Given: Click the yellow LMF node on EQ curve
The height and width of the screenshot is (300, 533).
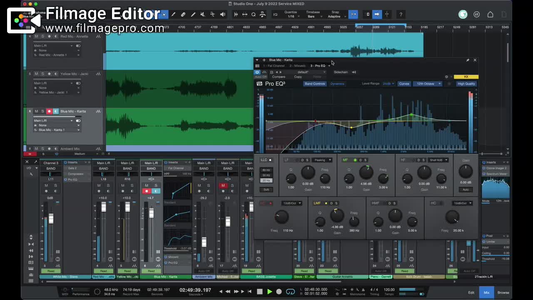Looking at the screenshot, I should 351,127.
